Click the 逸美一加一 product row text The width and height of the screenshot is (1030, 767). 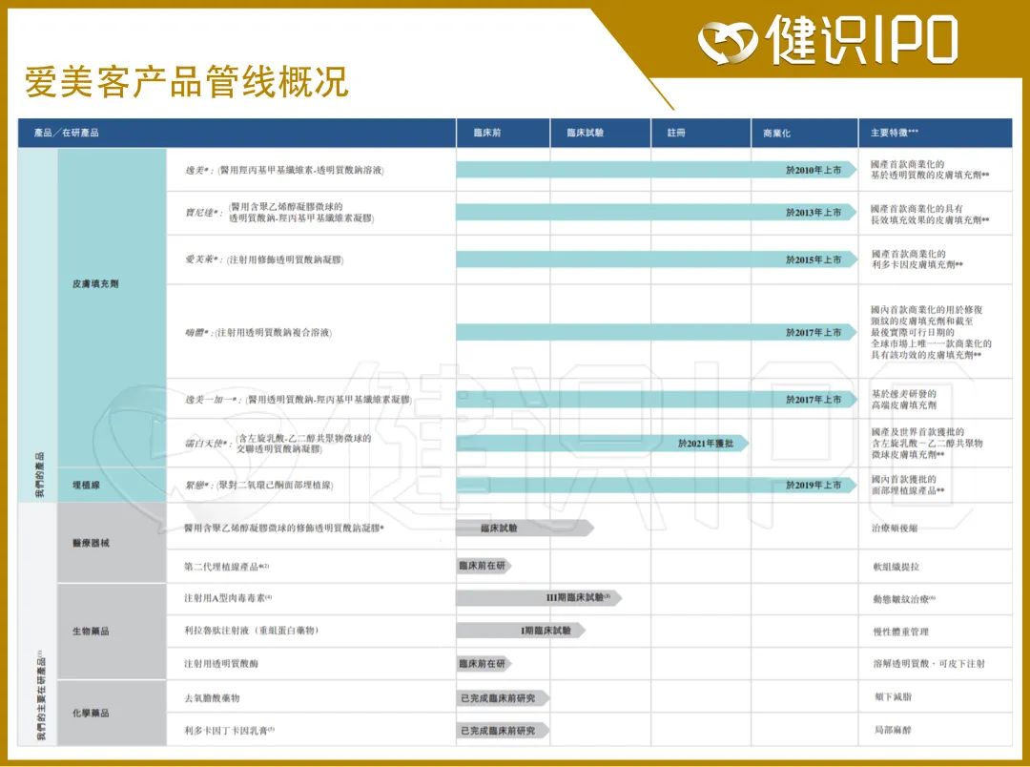298,400
